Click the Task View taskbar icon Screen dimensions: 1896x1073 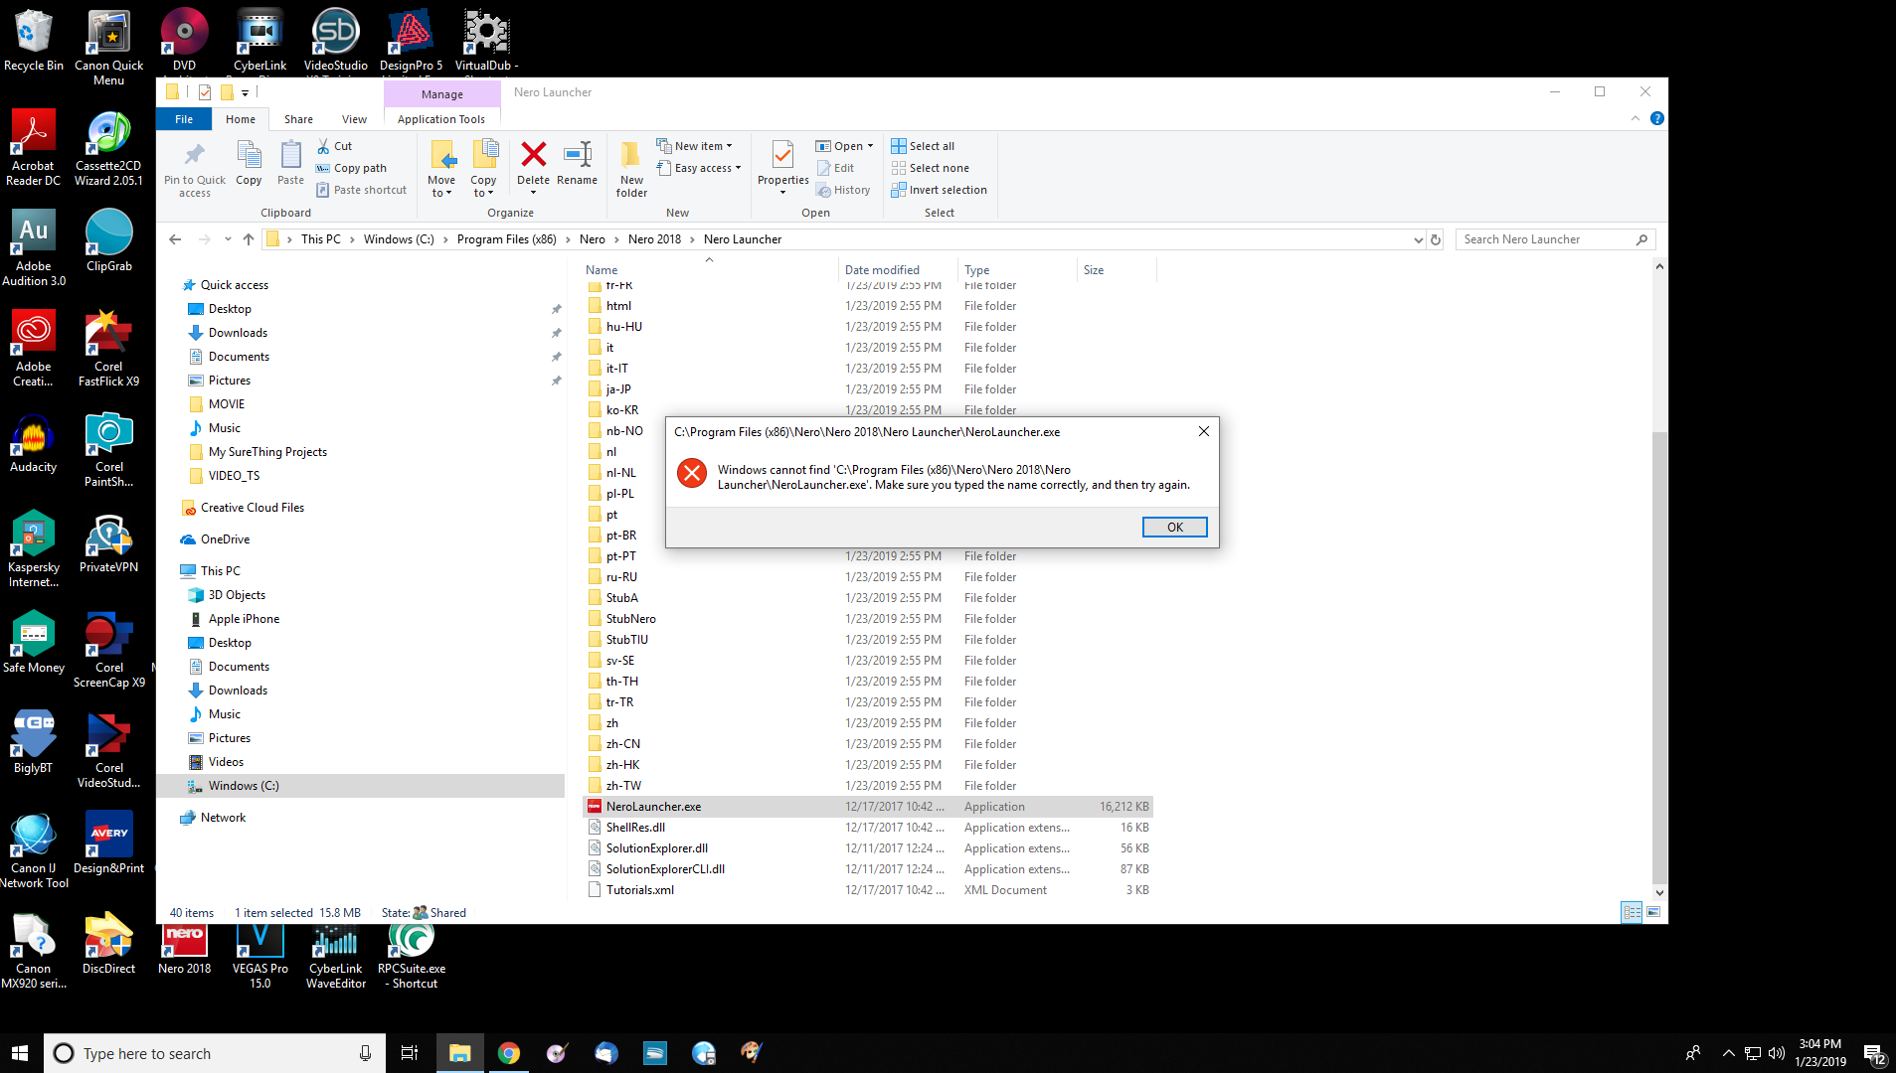coord(409,1053)
